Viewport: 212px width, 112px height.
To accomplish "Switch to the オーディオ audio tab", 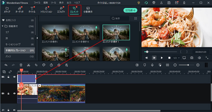I will click(19, 10).
